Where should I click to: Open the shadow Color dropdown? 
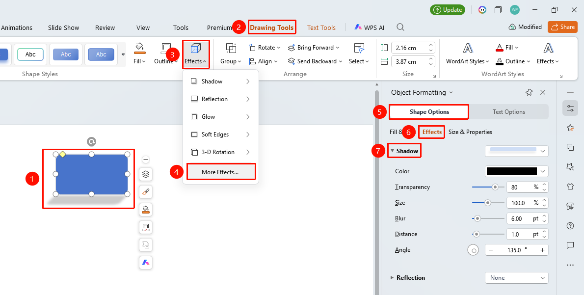(517, 171)
